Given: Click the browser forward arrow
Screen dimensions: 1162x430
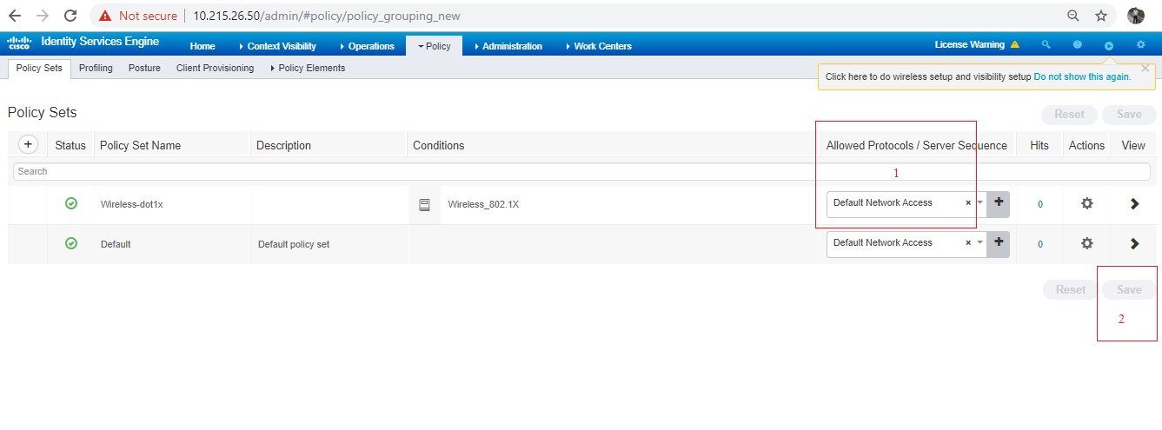Looking at the screenshot, I should click(x=43, y=16).
